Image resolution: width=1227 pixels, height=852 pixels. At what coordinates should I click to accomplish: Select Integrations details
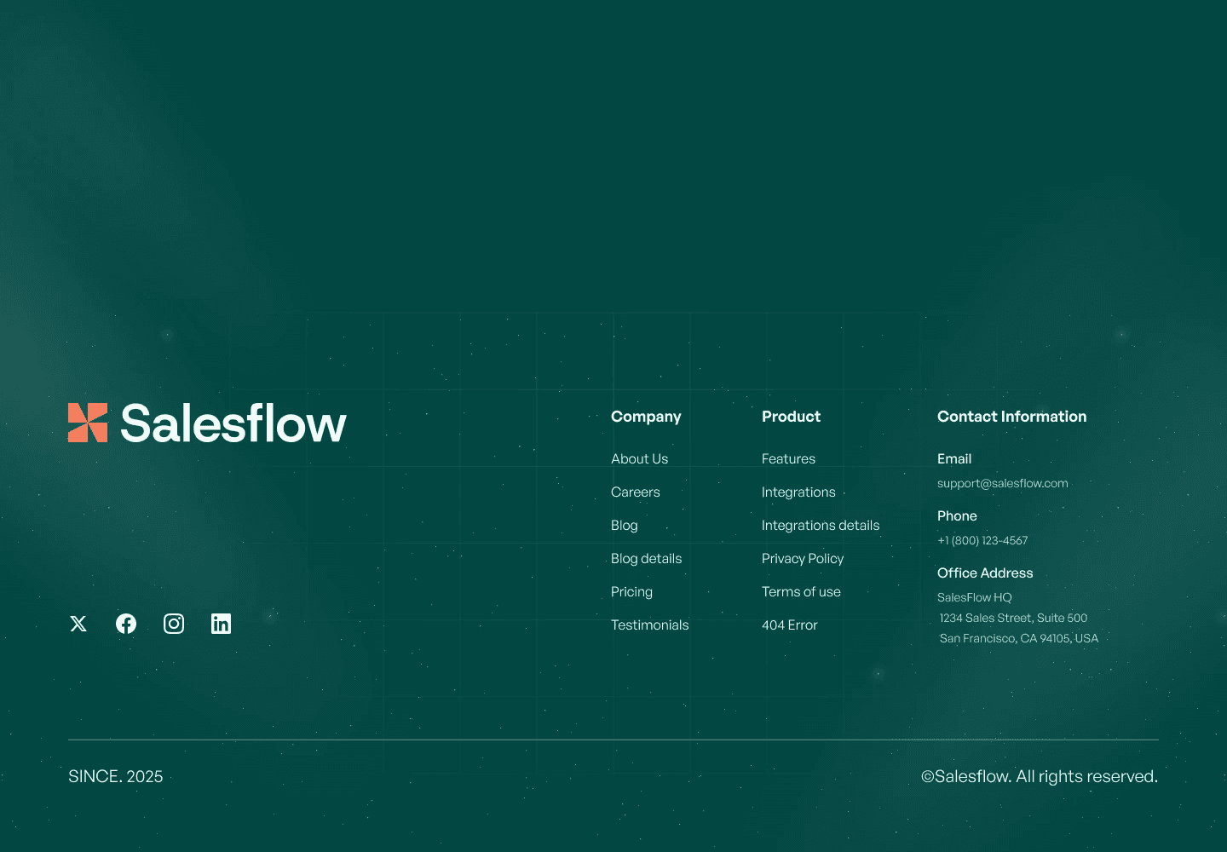tap(821, 525)
